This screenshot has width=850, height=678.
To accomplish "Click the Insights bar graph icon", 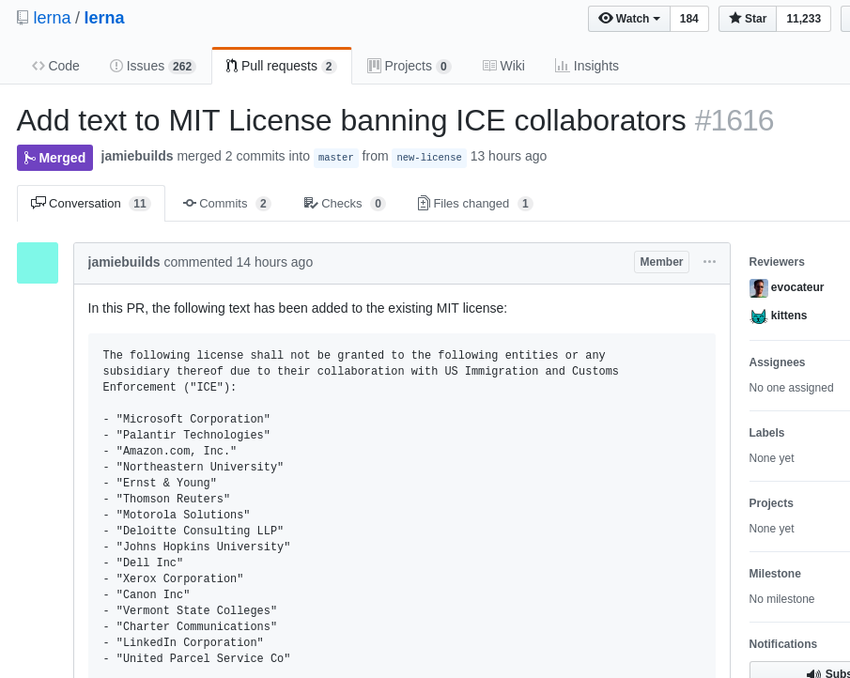I will (x=563, y=66).
